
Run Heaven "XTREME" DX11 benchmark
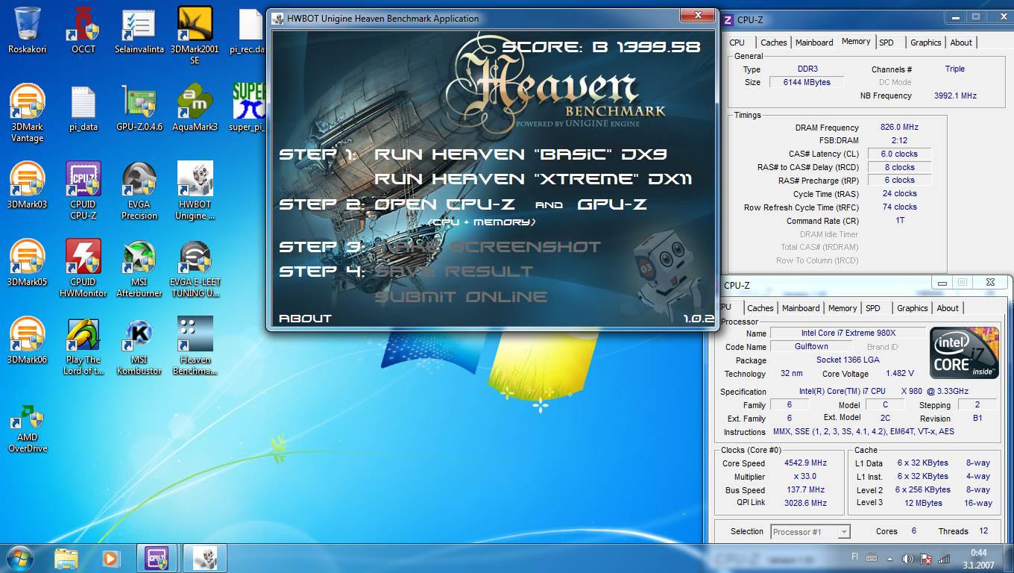[532, 179]
